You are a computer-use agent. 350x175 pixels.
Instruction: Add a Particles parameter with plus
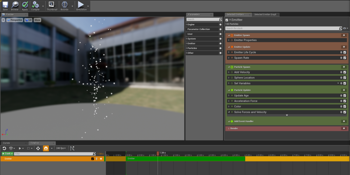point(220,48)
